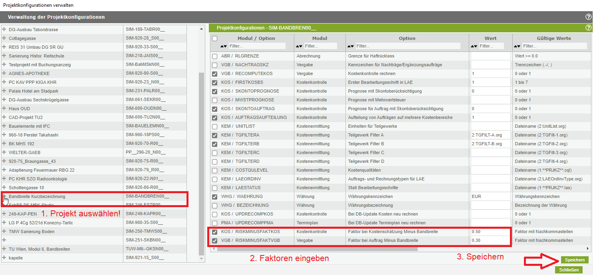Uncheck the WHG / WAEHRUNG option
Screen dimensions: 593x275
click(215, 197)
